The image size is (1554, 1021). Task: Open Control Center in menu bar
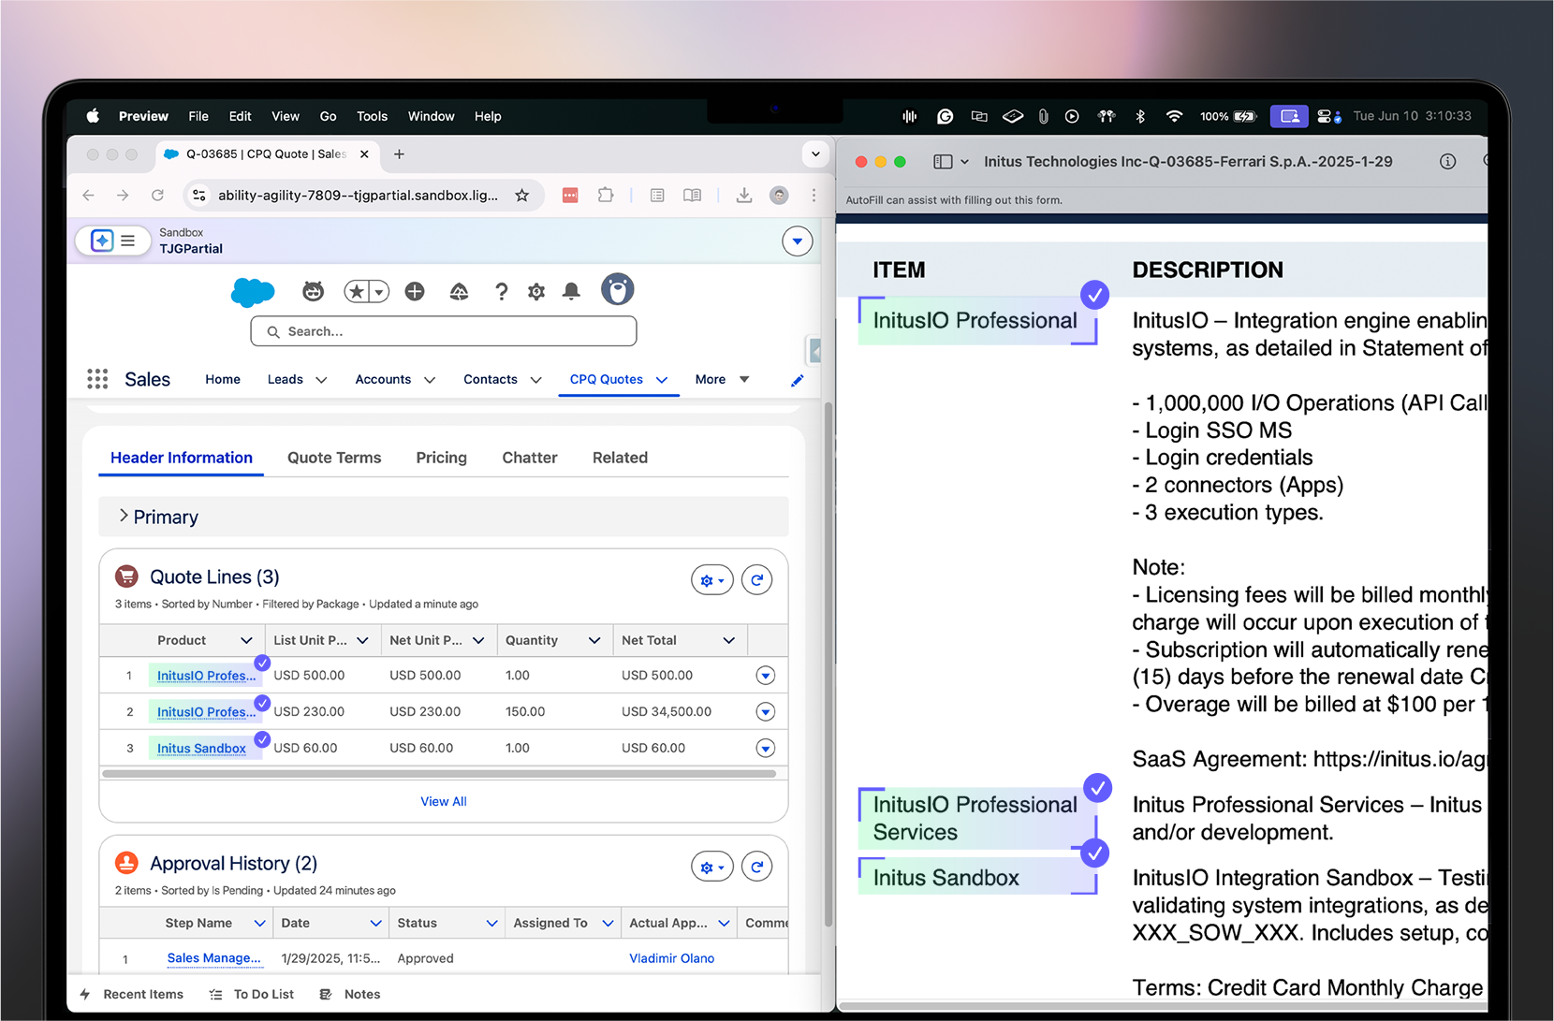coord(1328,116)
